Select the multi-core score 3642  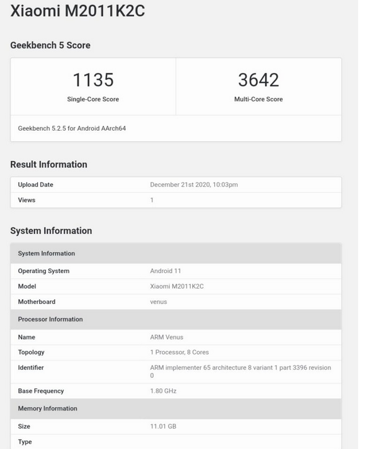point(258,80)
